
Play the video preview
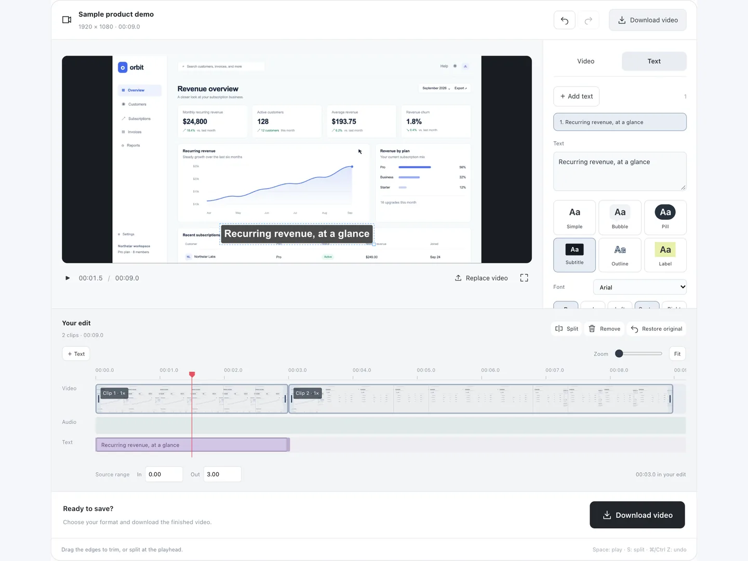tap(68, 278)
